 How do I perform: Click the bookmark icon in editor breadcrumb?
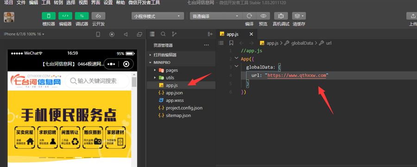point(231,43)
